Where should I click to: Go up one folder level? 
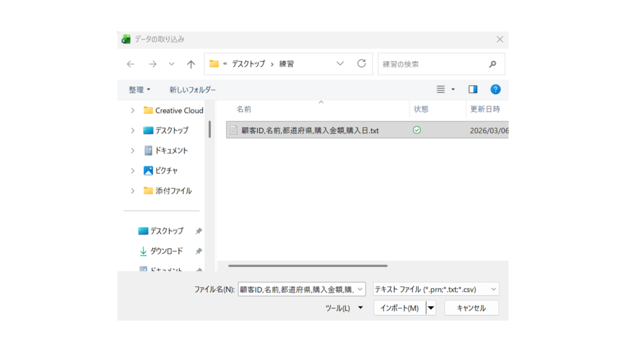tap(191, 64)
